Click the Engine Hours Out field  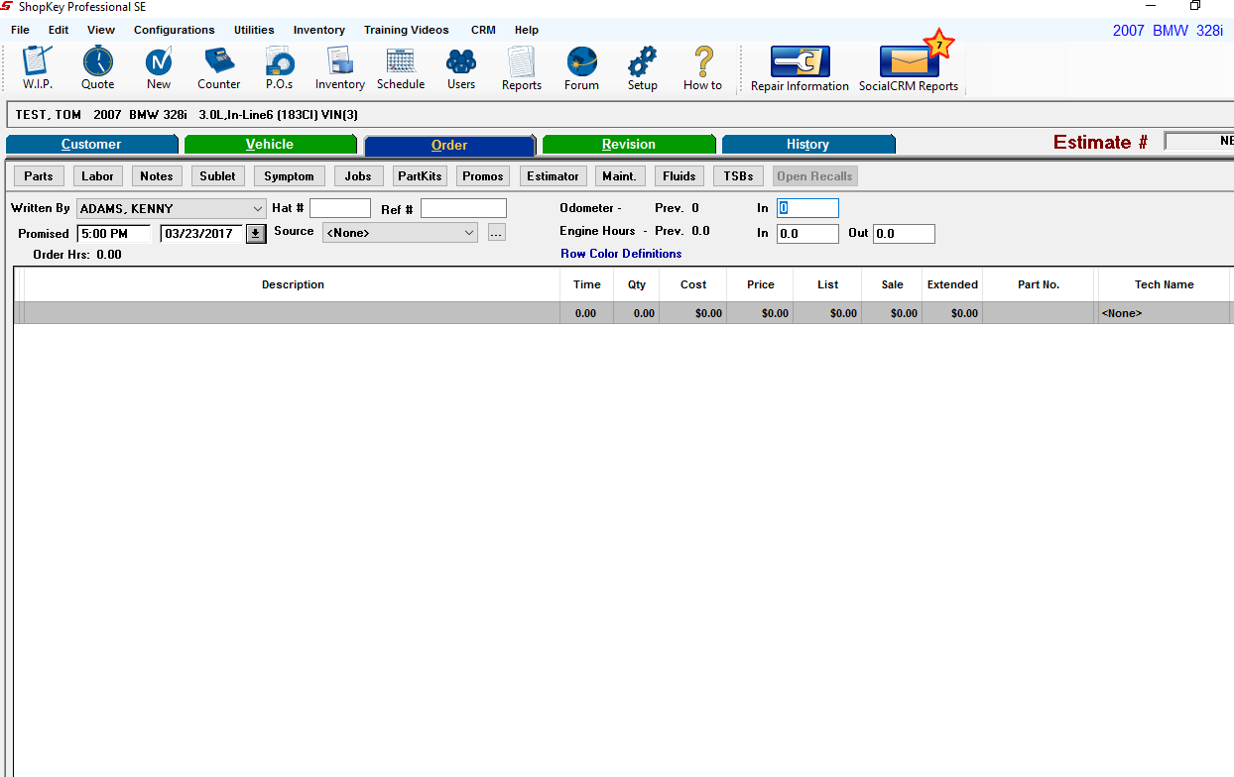[904, 234]
